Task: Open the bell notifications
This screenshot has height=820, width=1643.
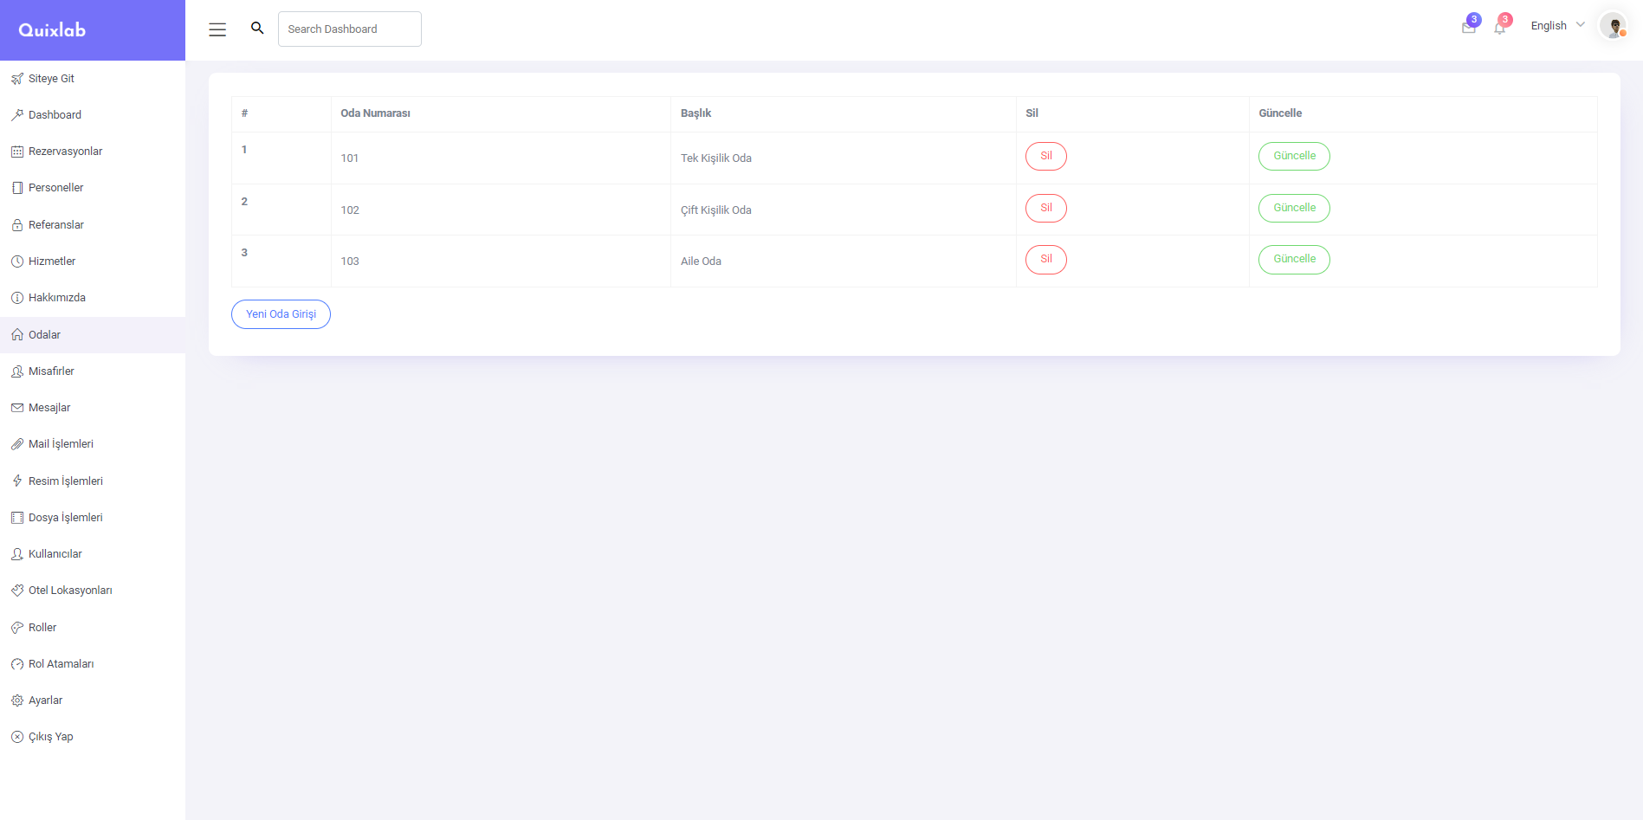Action: (1500, 28)
